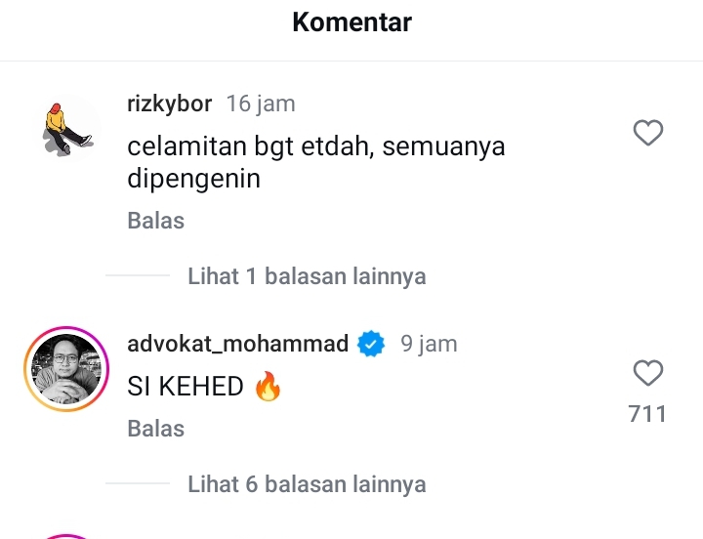Open the rizkybor username link
Viewport: 703px width, 539px height.
click(170, 104)
